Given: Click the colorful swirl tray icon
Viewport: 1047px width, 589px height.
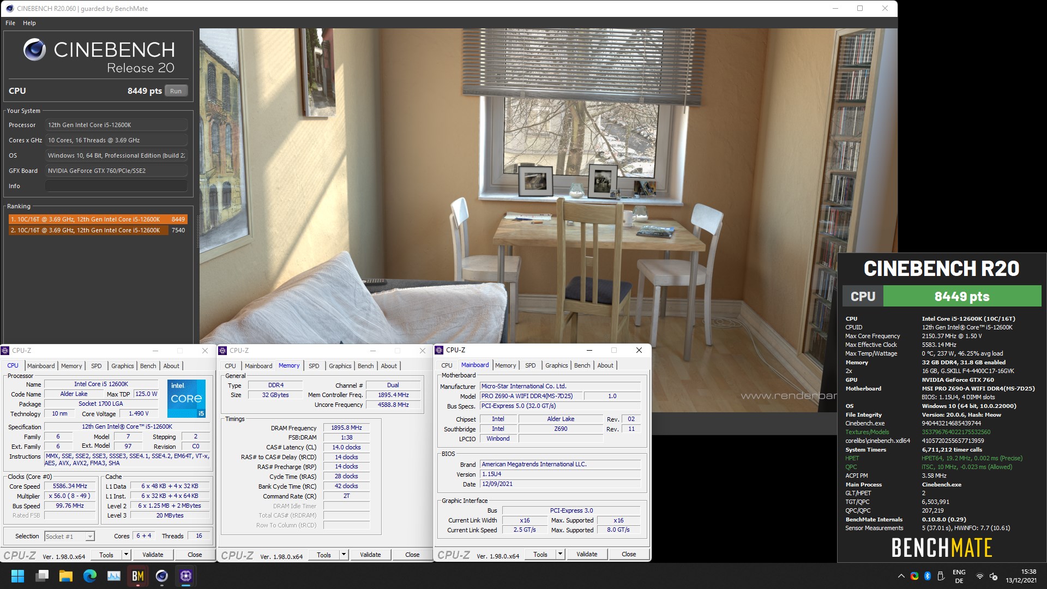Looking at the screenshot, I should pos(914,576).
